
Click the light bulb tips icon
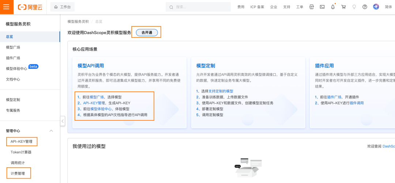pyautogui.click(x=354, y=7)
